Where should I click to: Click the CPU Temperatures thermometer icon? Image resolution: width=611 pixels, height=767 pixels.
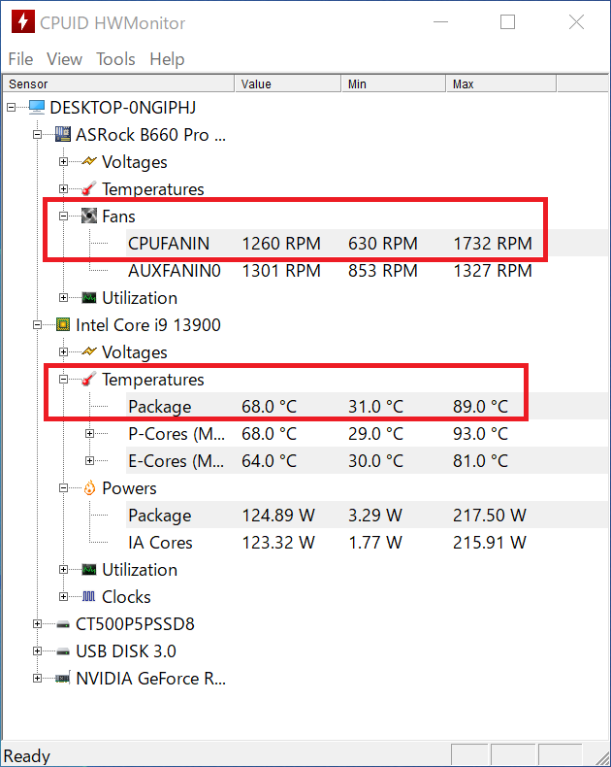point(89,379)
